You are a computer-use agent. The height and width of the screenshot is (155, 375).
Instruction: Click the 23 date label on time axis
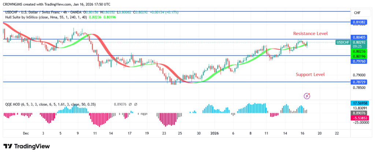click(164, 133)
